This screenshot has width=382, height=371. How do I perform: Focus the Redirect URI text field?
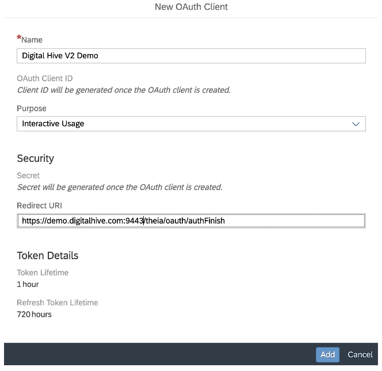click(x=191, y=221)
